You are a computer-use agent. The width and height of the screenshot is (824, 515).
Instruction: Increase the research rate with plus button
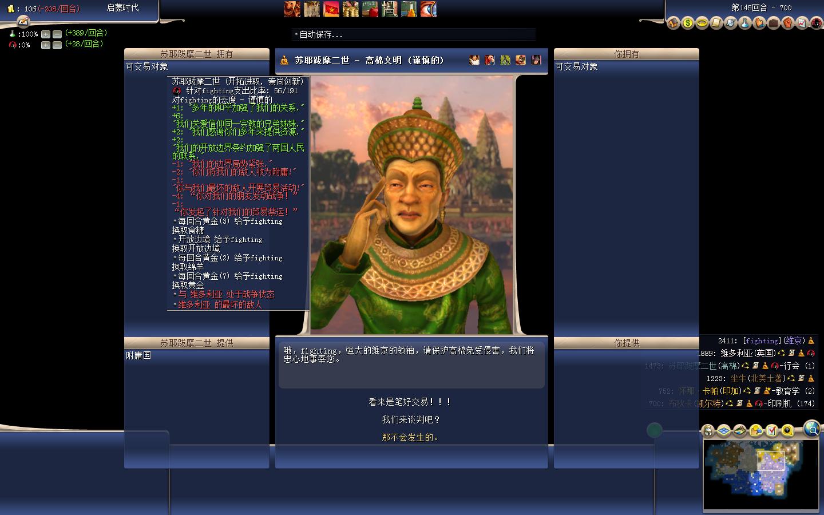[46, 34]
